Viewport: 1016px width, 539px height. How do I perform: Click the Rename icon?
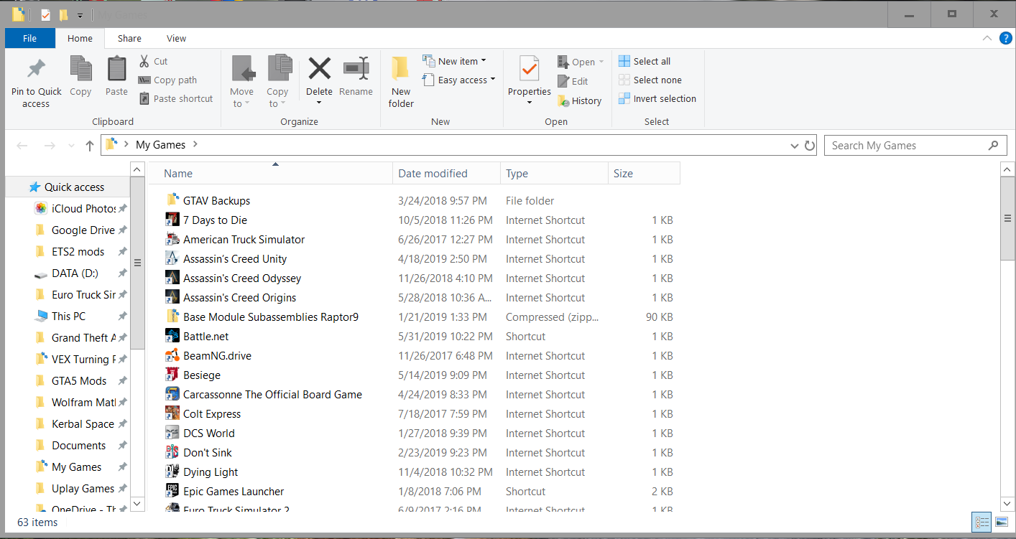(356, 70)
